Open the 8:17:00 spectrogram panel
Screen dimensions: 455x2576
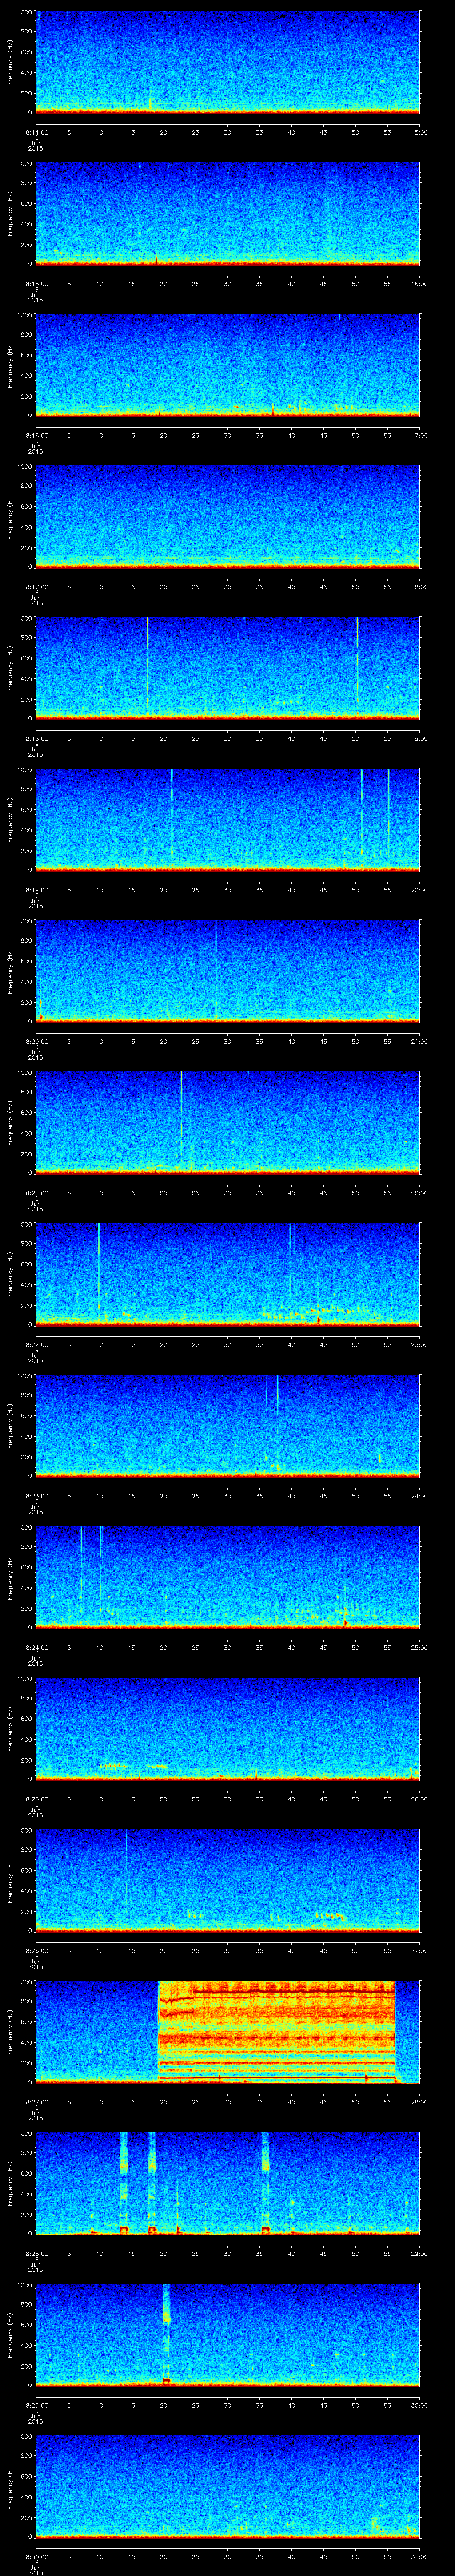(227, 516)
